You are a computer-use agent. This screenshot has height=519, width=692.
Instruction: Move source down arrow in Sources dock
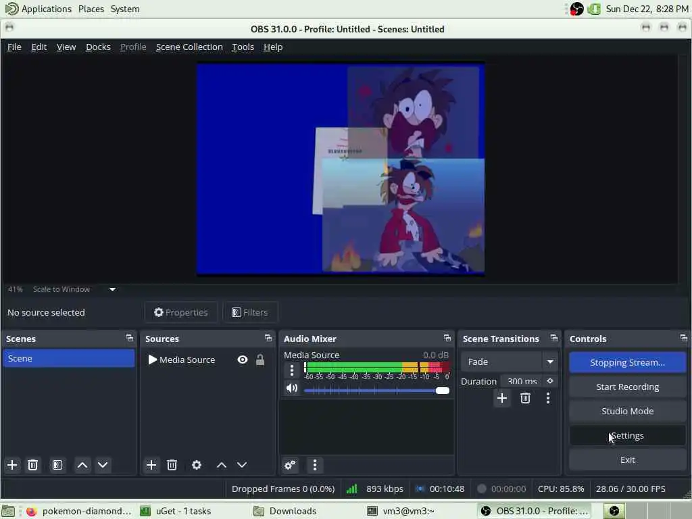(x=242, y=465)
